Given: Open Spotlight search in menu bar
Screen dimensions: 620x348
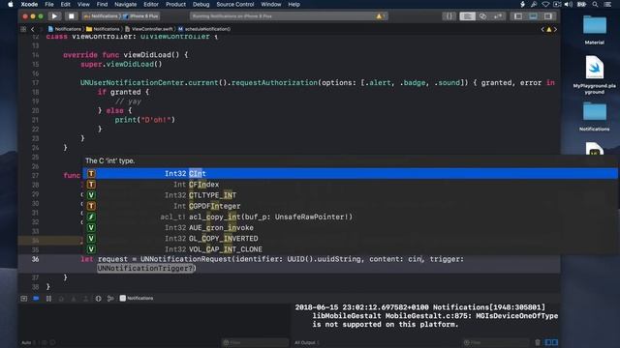Looking at the screenshot, I should [595, 4].
